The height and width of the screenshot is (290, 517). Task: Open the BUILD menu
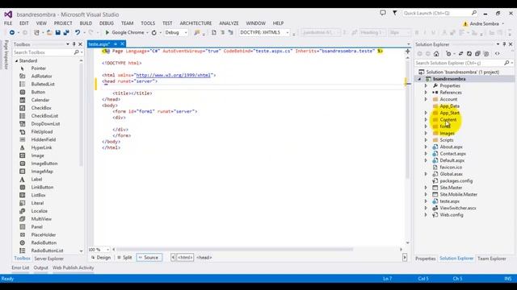(x=86, y=23)
